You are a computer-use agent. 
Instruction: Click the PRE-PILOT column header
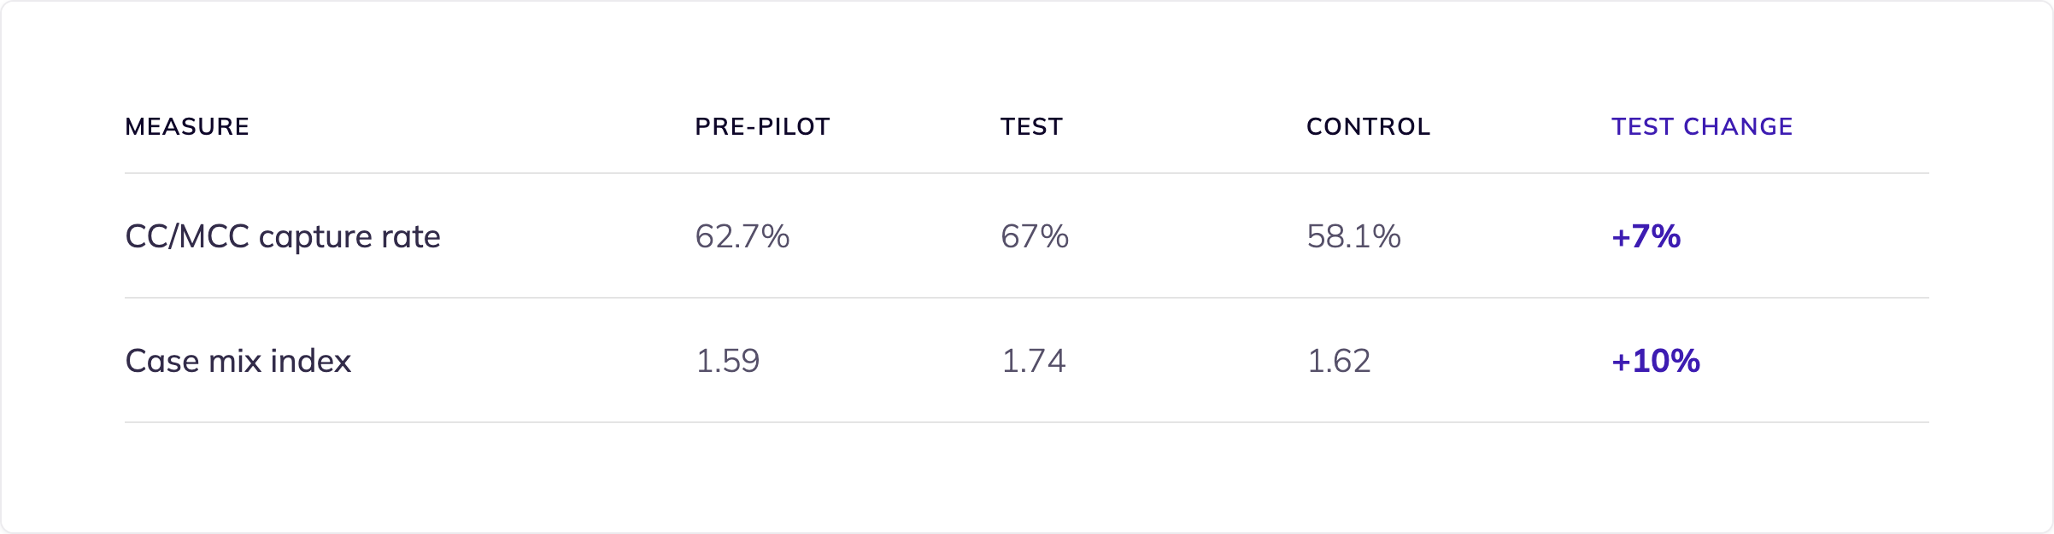762,127
